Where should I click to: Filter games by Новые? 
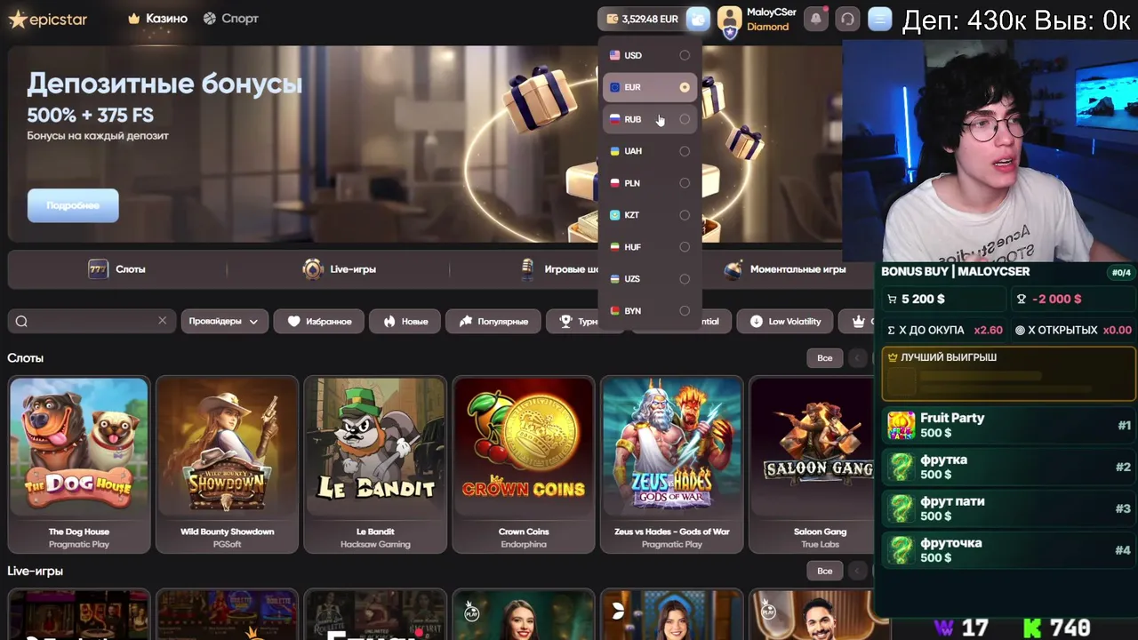[x=405, y=321]
